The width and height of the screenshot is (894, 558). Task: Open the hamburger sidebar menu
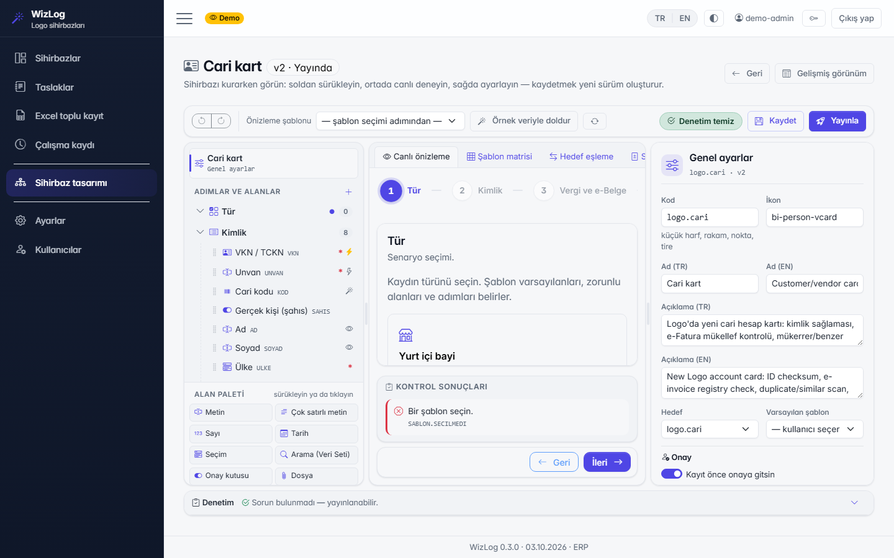(x=184, y=19)
